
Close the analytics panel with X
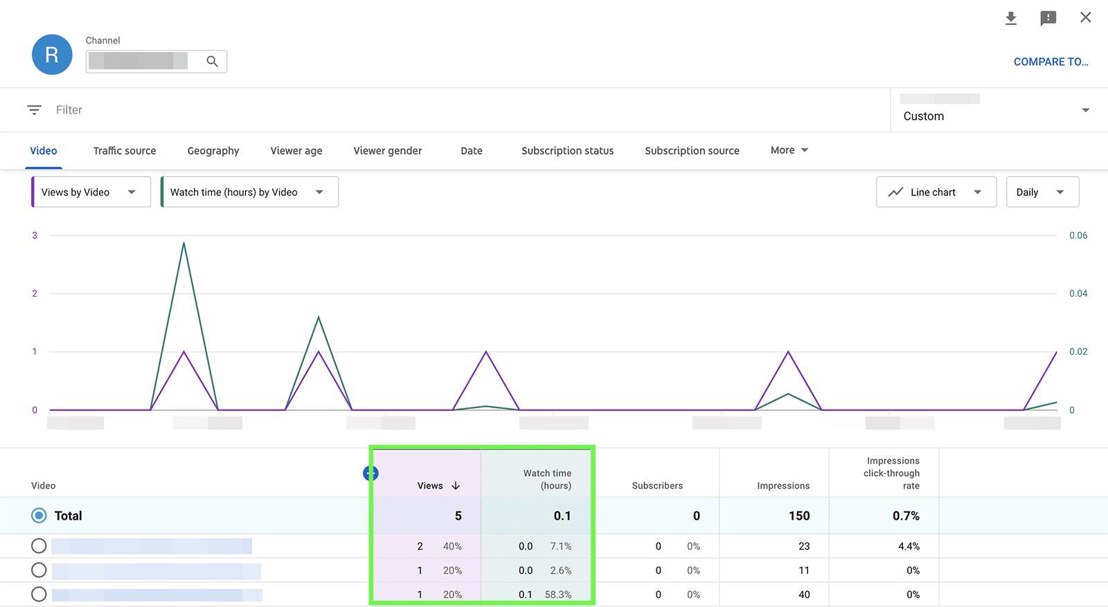click(1085, 18)
